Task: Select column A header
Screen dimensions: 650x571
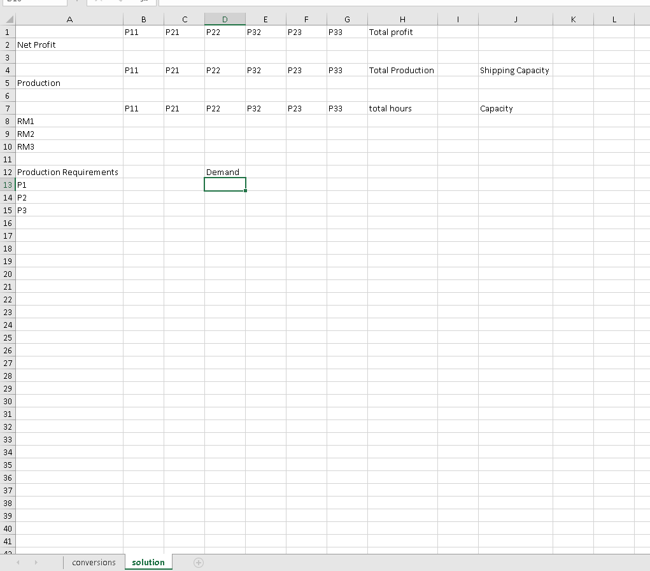Action: 69,19
